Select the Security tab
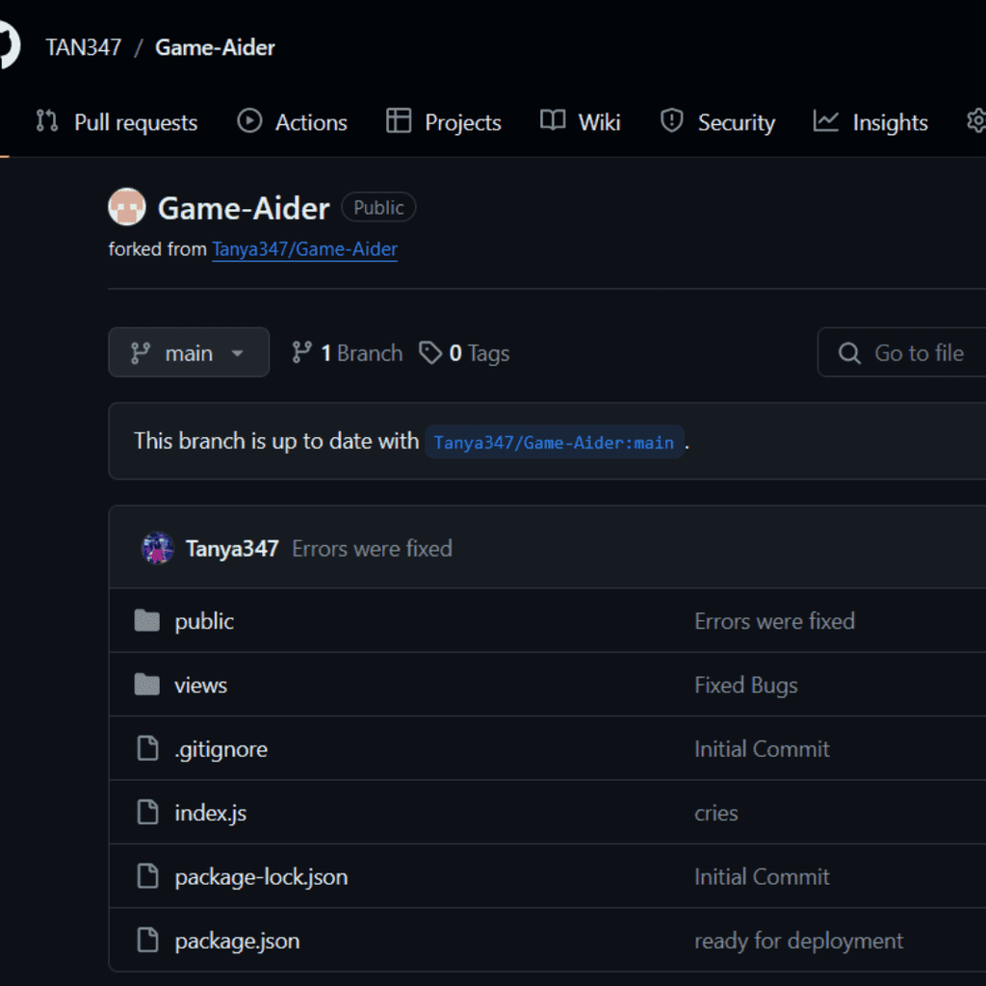This screenshot has width=986, height=986. [738, 121]
